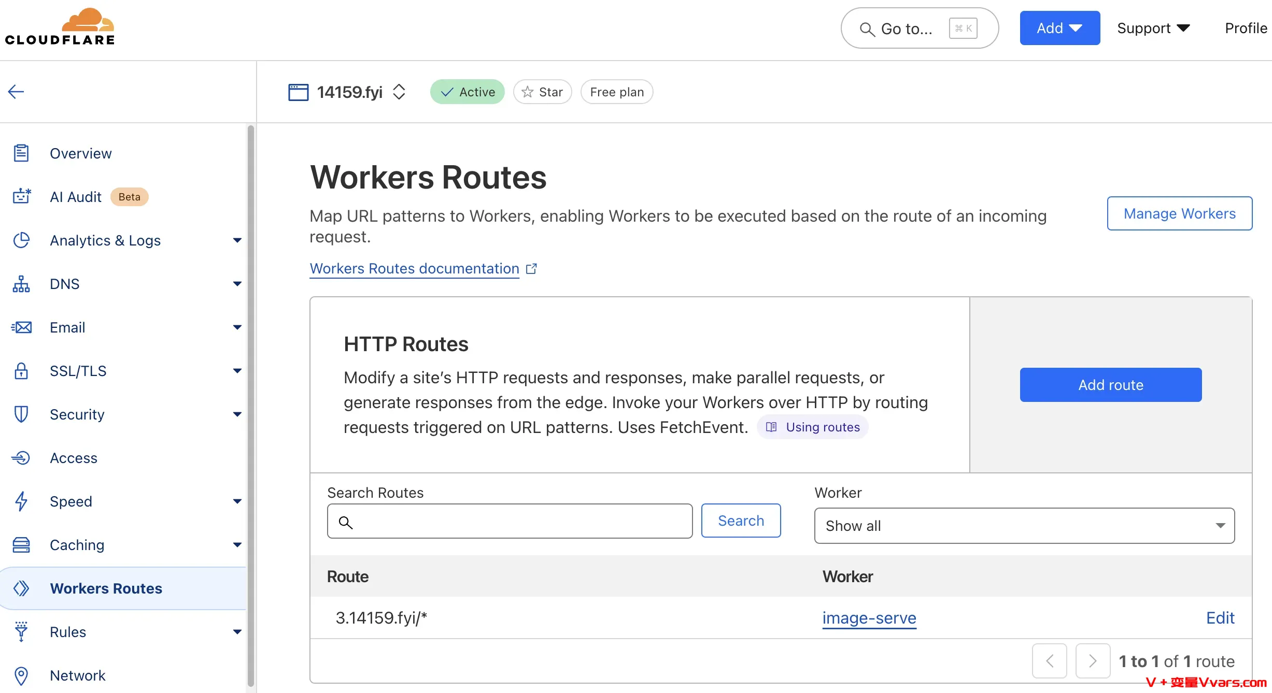Screen dimensions: 1272x693
Task: Focus the Search Routes input field
Action: (510, 521)
